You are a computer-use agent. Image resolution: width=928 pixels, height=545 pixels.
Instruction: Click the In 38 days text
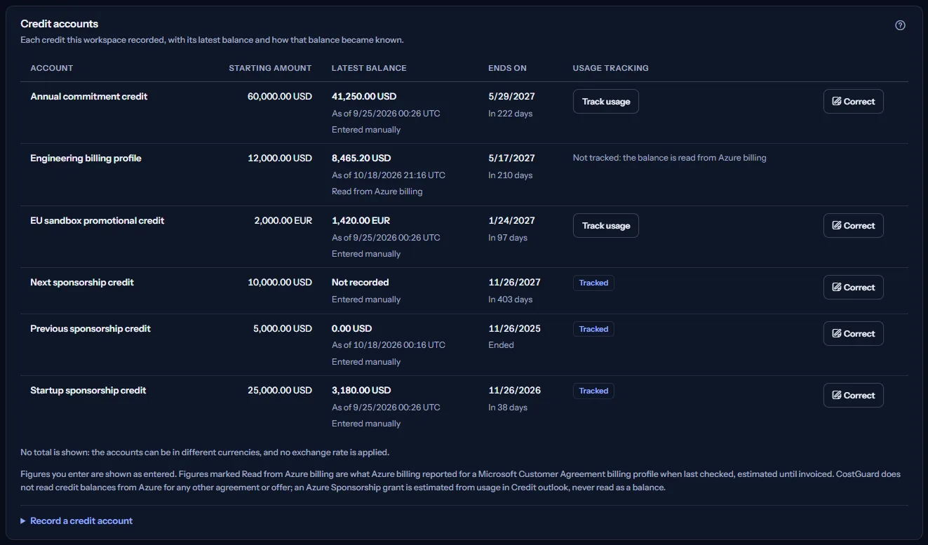point(508,408)
